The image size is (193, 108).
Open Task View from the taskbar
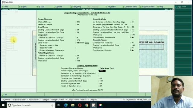click(x=59, y=105)
